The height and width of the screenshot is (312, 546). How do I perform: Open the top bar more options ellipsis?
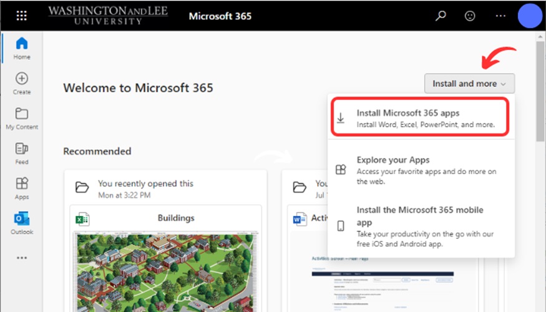[x=500, y=16]
